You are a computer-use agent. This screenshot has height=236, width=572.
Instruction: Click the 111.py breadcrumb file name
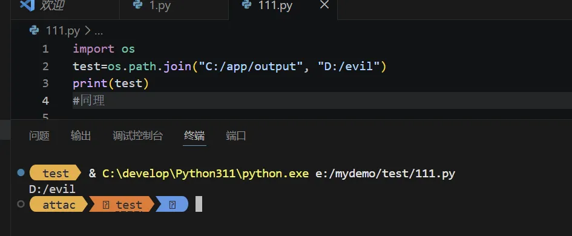pos(63,31)
